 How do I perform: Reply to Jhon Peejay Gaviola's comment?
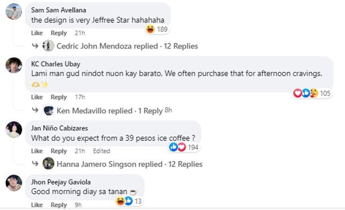[x=58, y=205]
